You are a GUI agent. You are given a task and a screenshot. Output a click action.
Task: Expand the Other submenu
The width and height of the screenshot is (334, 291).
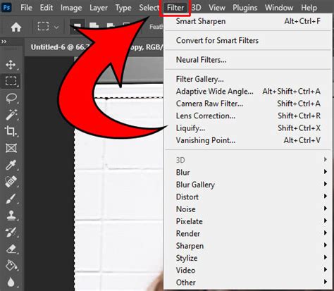click(248, 283)
